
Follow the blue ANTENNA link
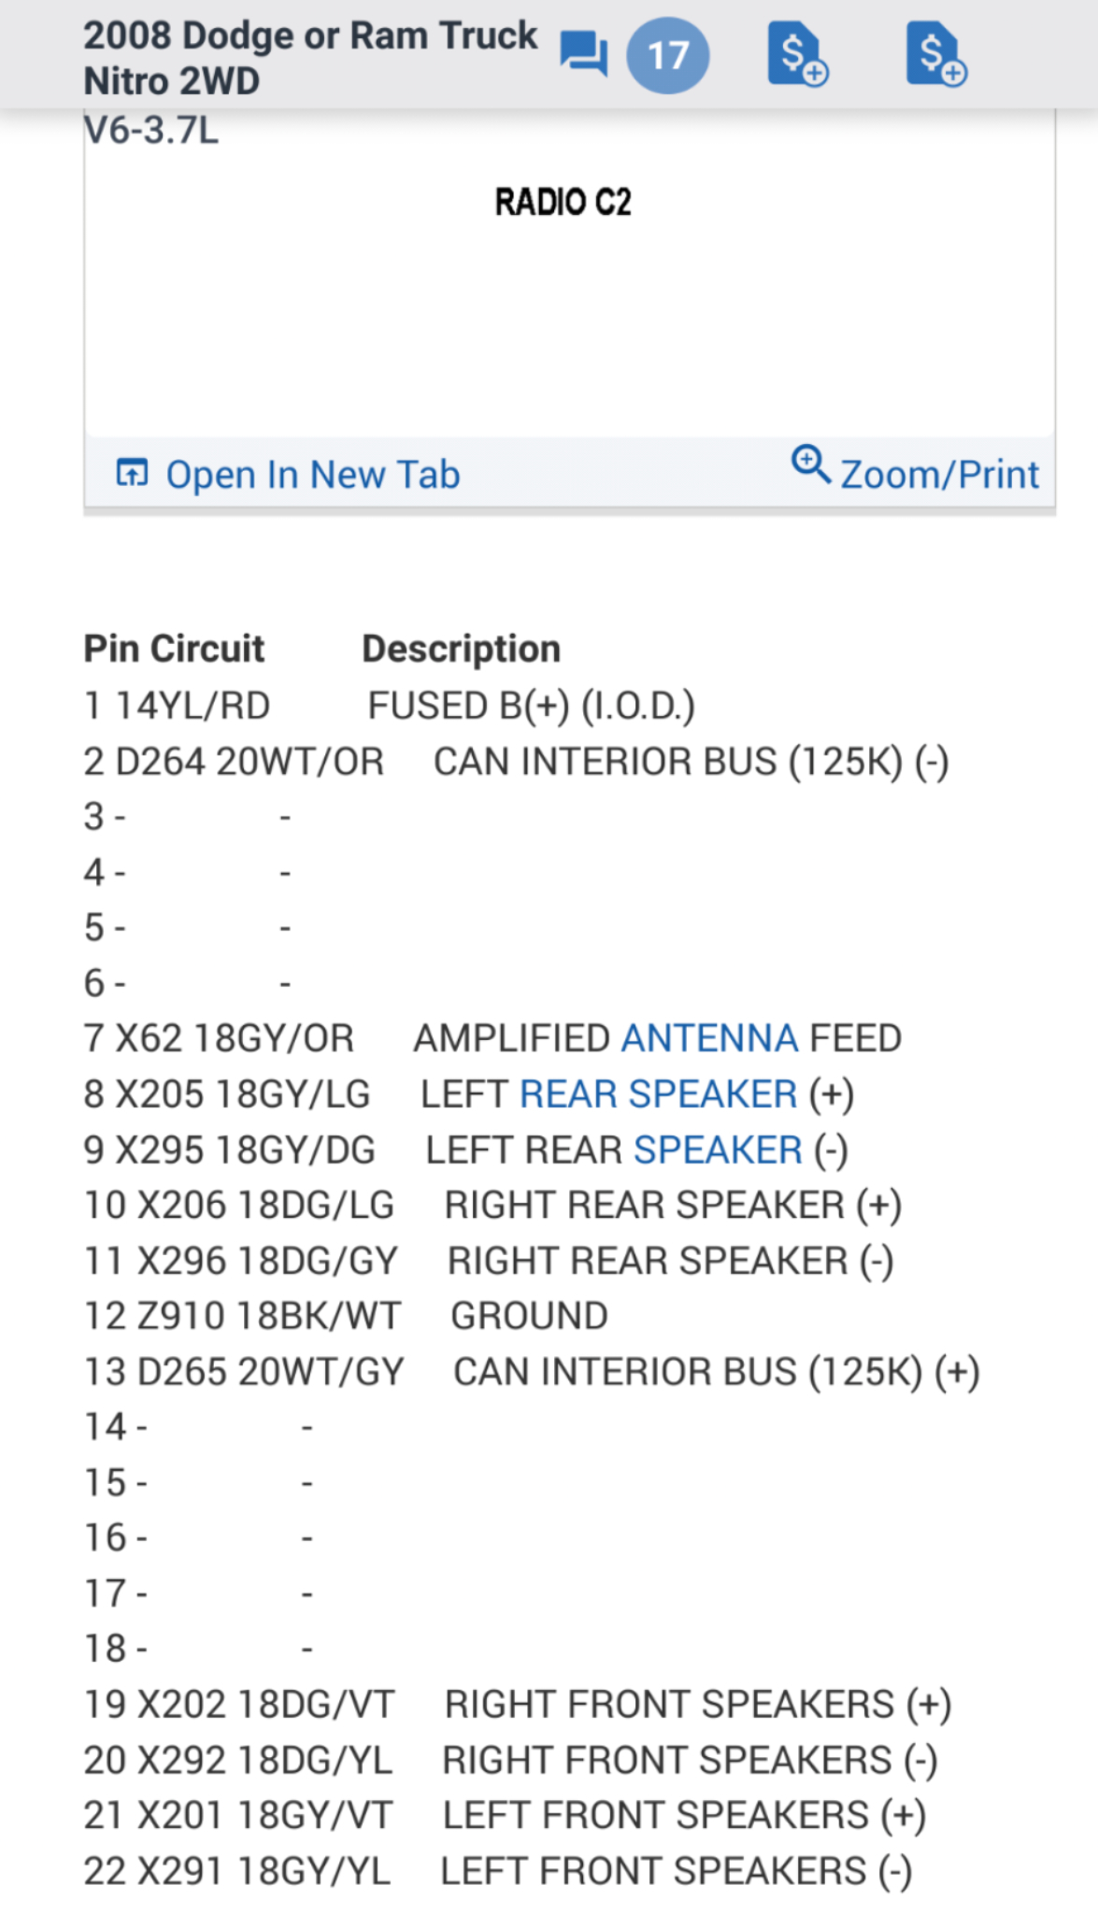coord(709,1038)
